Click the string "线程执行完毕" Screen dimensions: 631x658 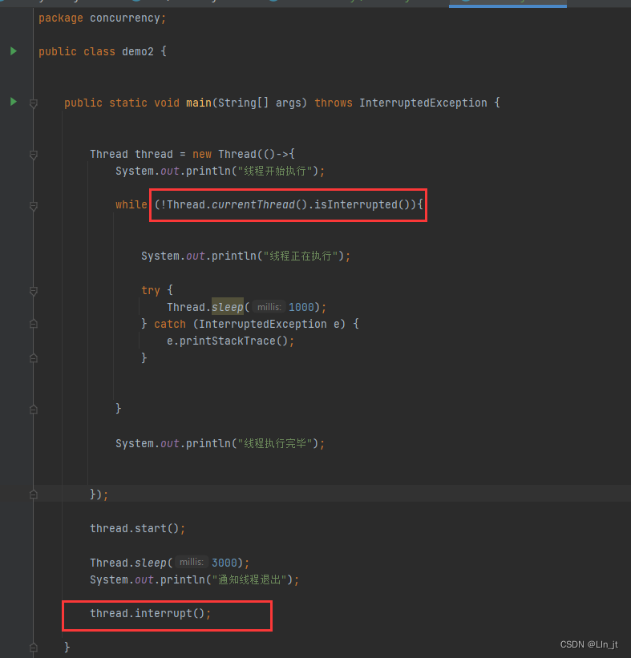(275, 443)
